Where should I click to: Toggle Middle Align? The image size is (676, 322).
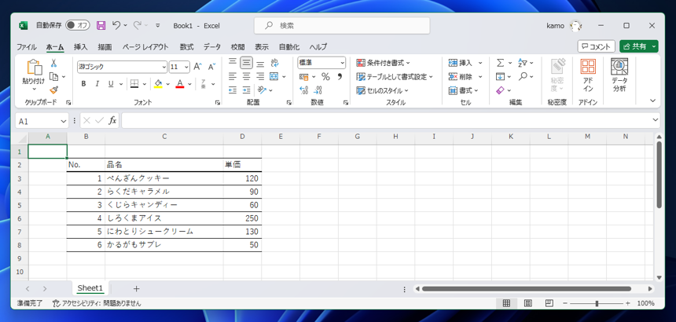[x=246, y=63]
